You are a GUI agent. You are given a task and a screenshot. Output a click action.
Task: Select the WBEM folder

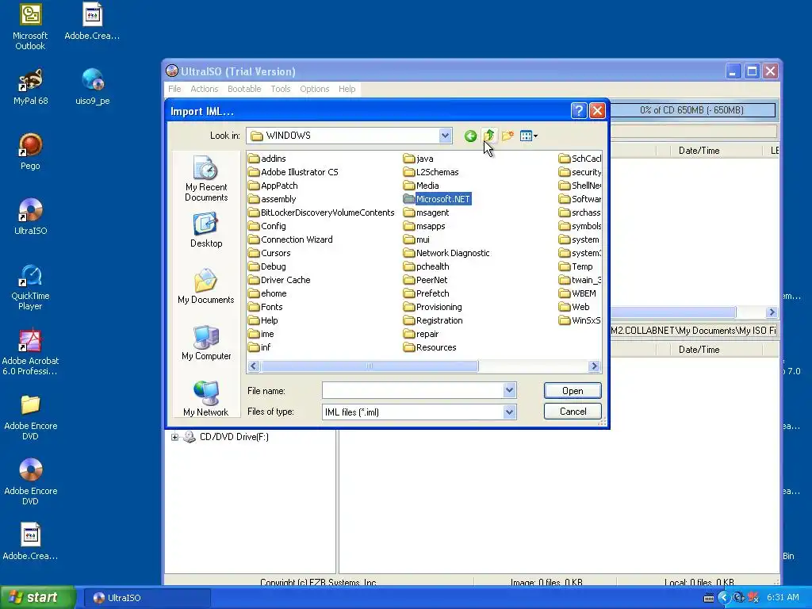[x=577, y=293]
